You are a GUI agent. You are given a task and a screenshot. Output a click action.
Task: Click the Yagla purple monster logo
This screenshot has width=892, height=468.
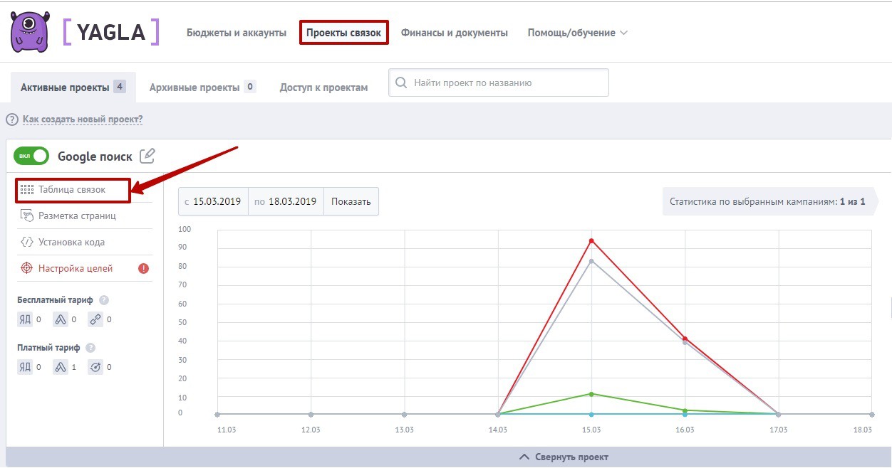[x=30, y=32]
